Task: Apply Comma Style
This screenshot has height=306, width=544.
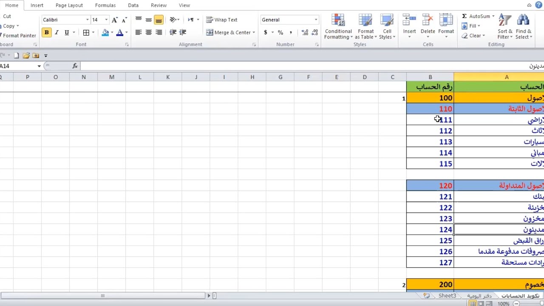Action: (291, 32)
